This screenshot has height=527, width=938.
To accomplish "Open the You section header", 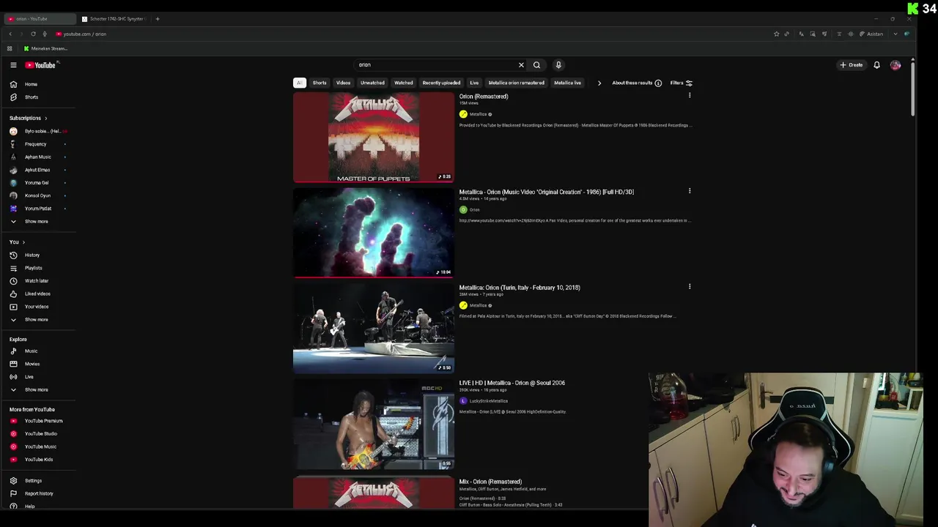I will pyautogui.click(x=17, y=242).
